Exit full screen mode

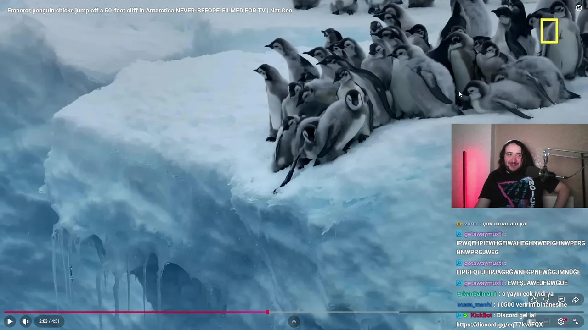(576, 321)
